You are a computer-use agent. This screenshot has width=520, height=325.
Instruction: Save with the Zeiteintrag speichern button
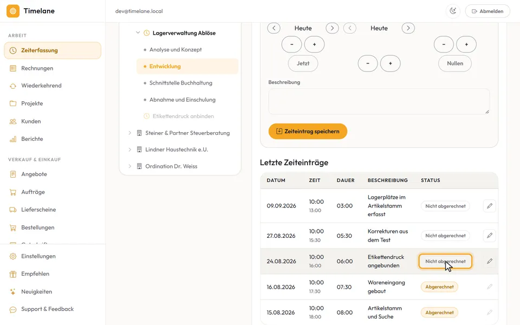308,131
